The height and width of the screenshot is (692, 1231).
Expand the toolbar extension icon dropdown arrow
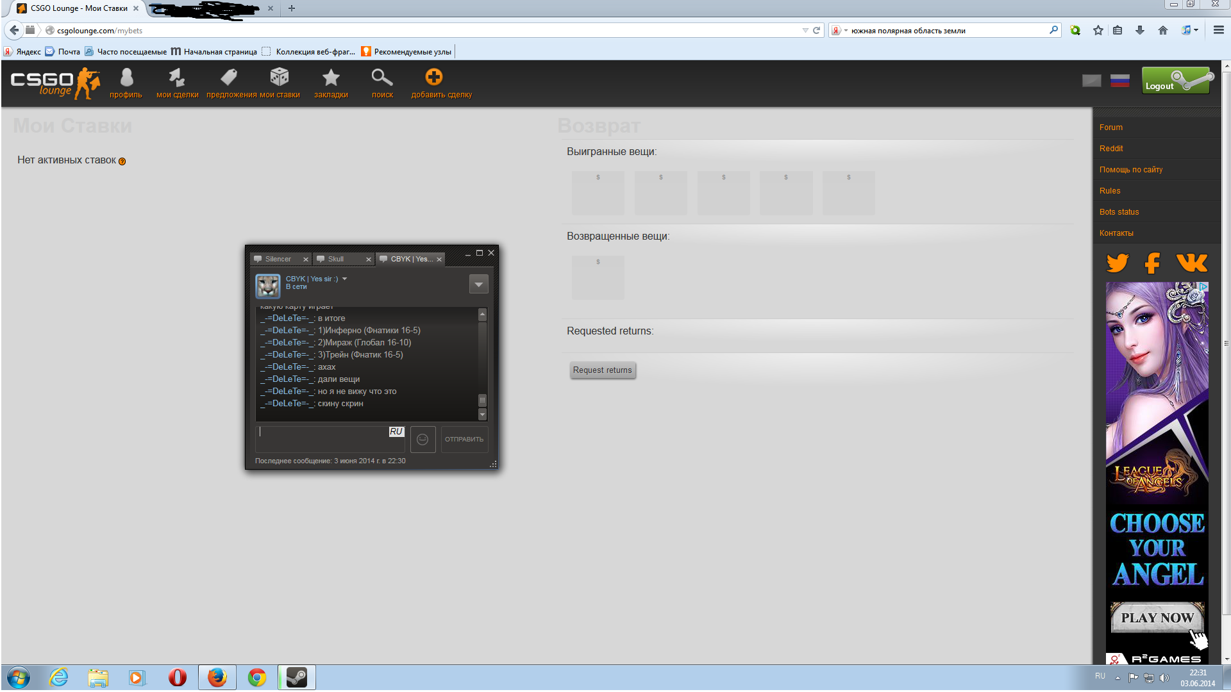(1196, 30)
